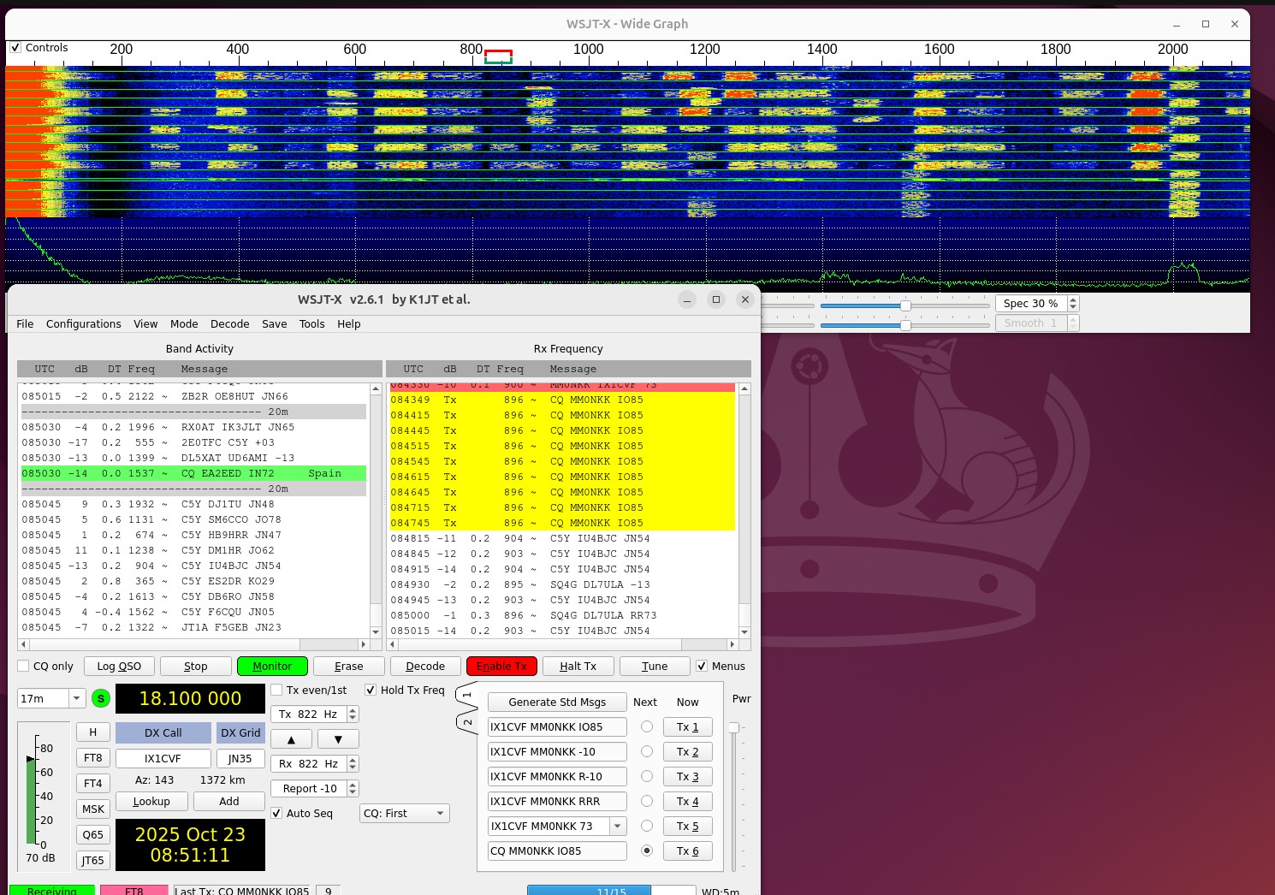Click Generate Std Msgs button
Image resolution: width=1275 pixels, height=895 pixels.
[557, 702]
